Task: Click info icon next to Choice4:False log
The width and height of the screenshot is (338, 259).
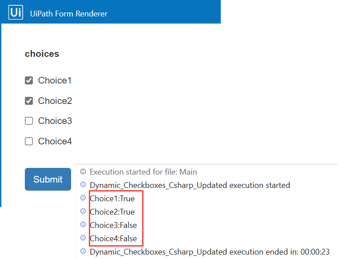Action: tap(83, 238)
